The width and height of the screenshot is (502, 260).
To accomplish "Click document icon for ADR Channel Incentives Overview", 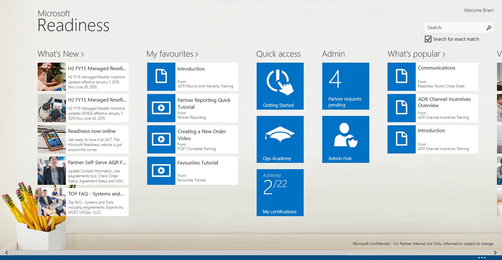I will [x=402, y=108].
